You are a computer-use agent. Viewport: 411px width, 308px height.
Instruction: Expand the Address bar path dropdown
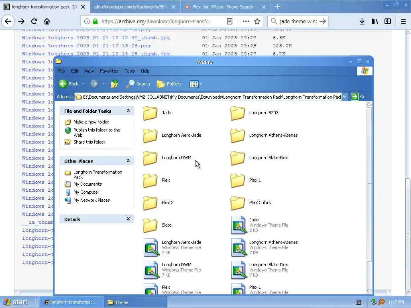click(345, 97)
